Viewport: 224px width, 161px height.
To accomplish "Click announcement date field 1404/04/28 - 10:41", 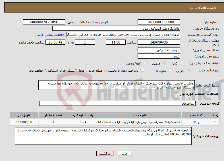I will pyautogui.click(x=44, y=22).
